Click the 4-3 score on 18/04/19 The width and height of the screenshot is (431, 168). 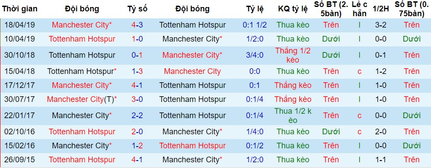[137, 25]
